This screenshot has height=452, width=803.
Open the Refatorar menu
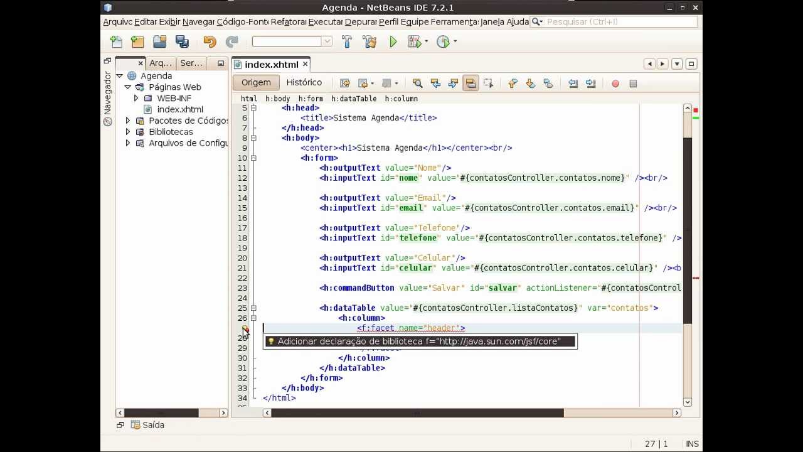pos(289,22)
